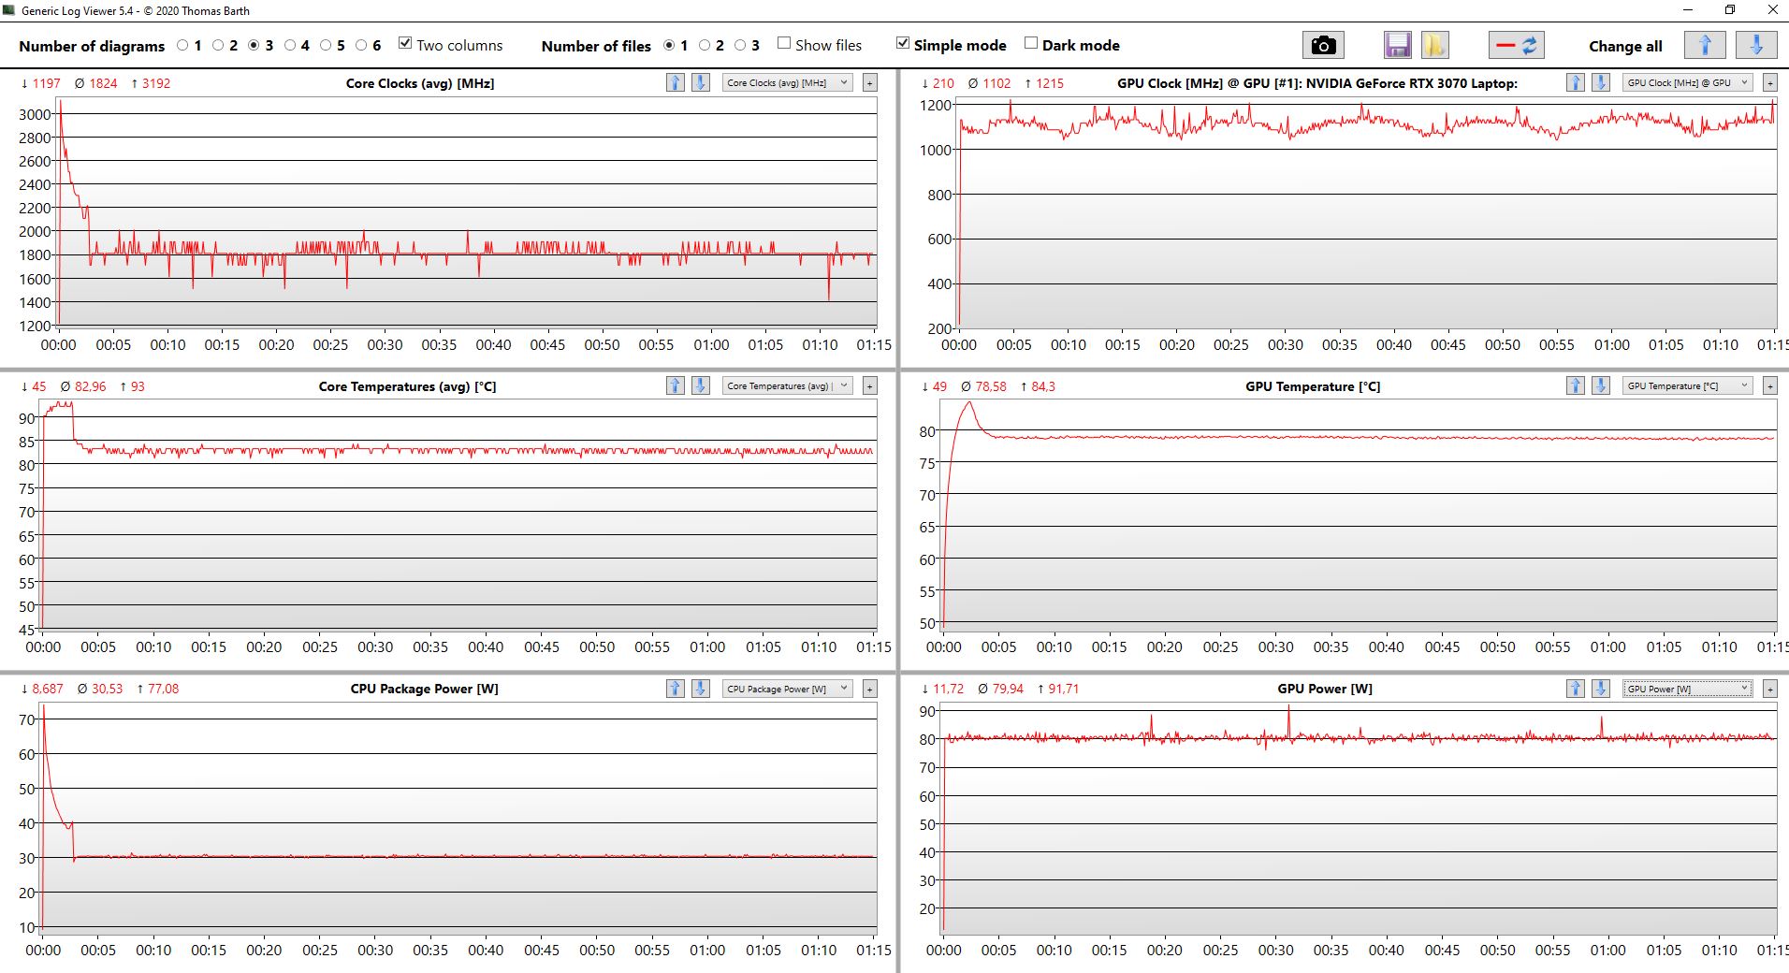Click down arrow beside GPU Temperature dropdown
The image size is (1789, 973).
pyautogui.click(x=1601, y=385)
